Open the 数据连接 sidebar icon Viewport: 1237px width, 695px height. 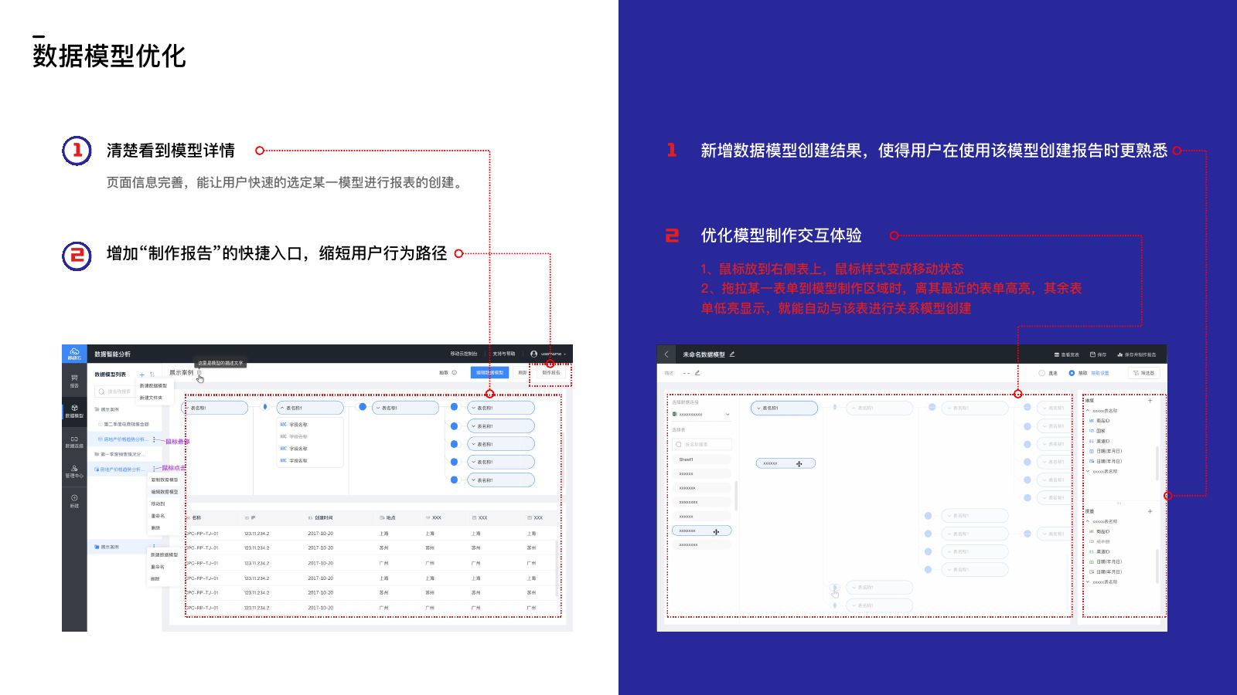(74, 442)
